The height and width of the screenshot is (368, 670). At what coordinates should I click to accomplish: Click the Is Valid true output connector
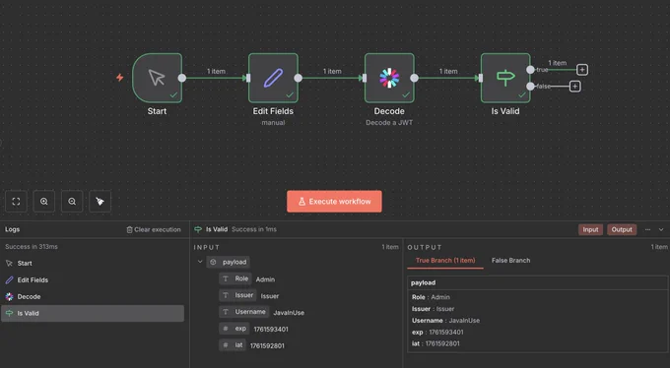(530, 70)
